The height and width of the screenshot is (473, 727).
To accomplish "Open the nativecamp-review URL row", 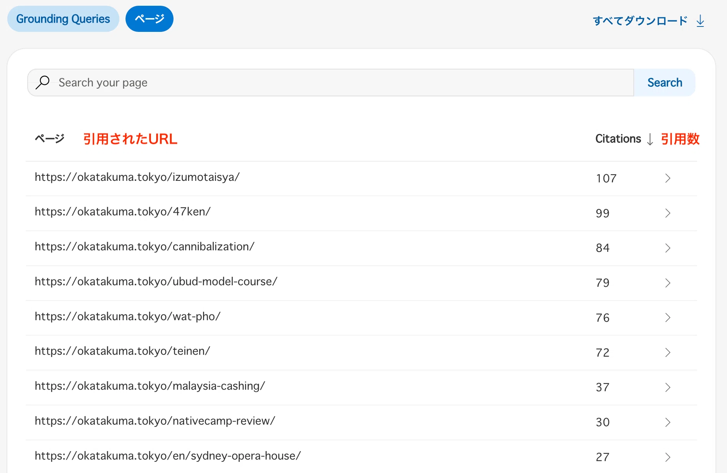I will [361, 423].
